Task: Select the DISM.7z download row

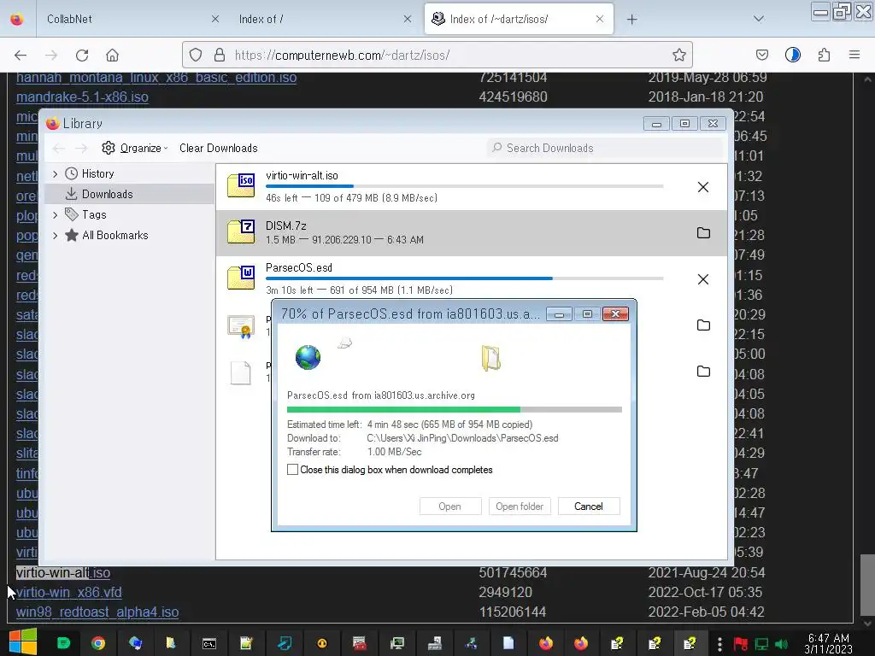Action: 472,232
